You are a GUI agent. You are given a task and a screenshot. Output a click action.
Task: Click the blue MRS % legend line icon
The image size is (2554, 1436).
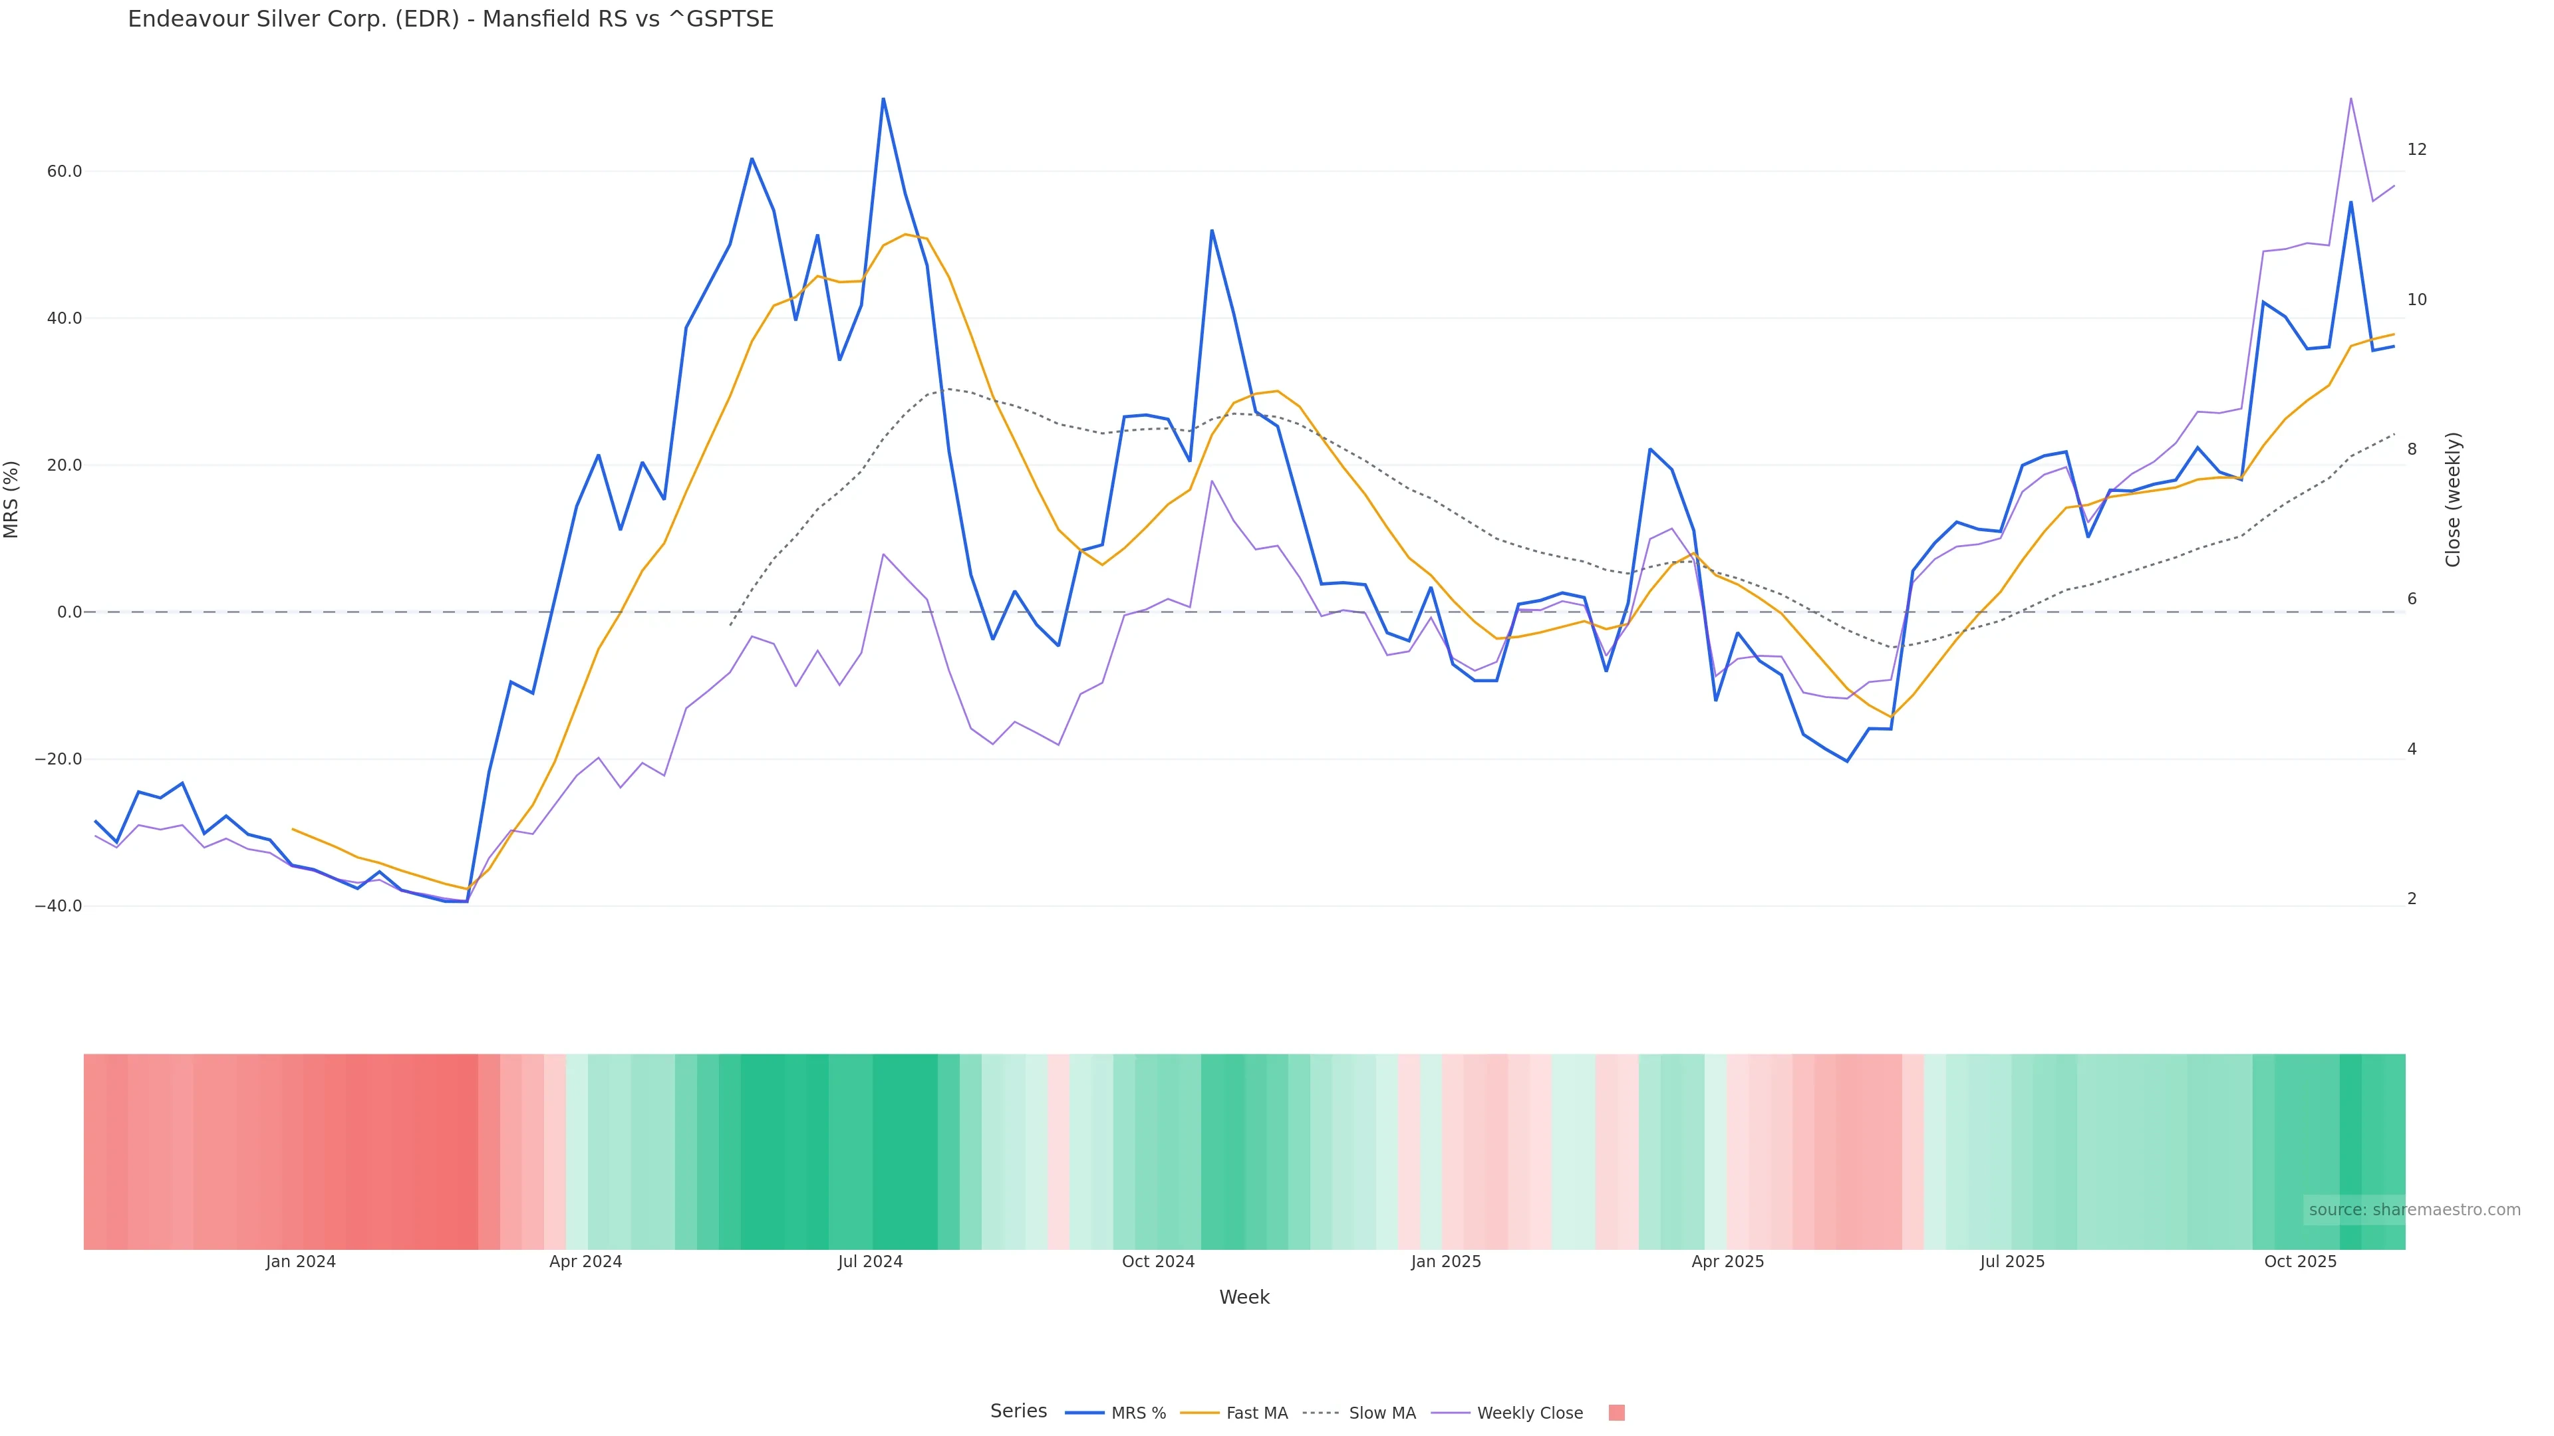pos(1085,1413)
